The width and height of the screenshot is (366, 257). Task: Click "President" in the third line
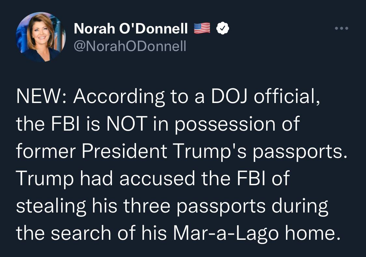pyautogui.click(x=125, y=151)
